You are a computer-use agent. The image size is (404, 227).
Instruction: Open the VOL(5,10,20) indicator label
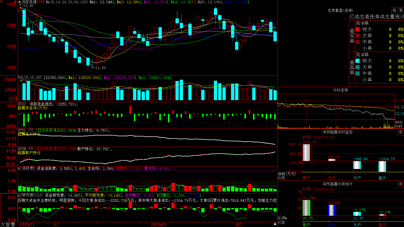30,78
